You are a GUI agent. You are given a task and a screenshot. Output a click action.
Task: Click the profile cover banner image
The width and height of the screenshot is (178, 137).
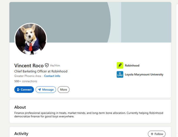90,22
